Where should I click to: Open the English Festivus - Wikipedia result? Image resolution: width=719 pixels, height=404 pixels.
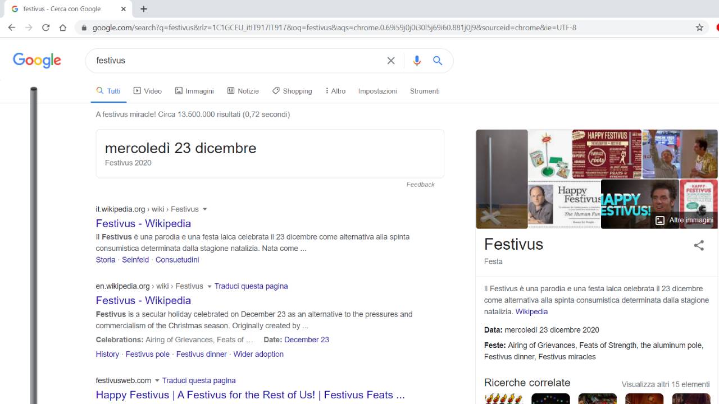point(143,300)
